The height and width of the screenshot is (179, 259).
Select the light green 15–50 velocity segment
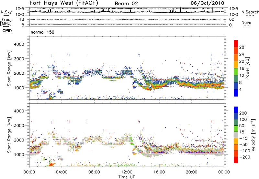236,129
